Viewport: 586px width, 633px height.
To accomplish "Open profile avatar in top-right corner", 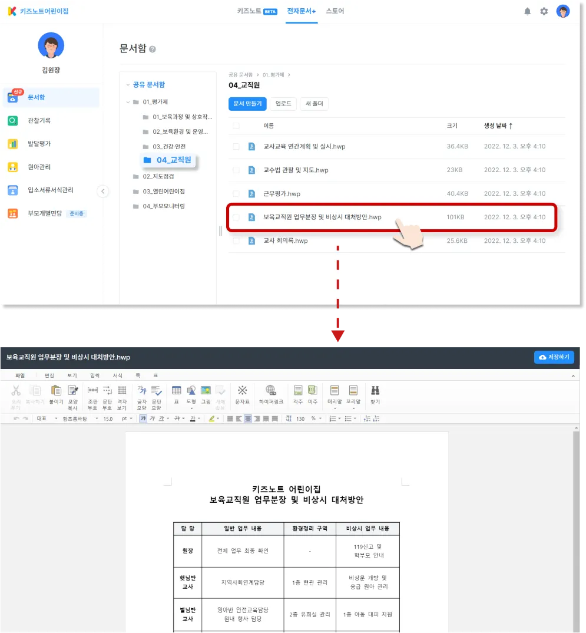I will 562,11.
